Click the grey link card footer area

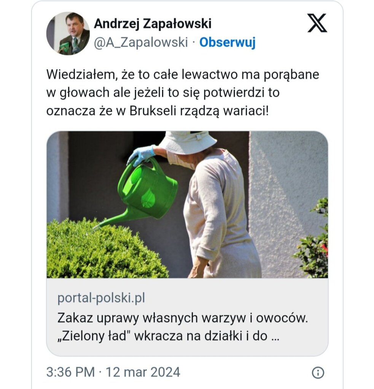[187, 317]
